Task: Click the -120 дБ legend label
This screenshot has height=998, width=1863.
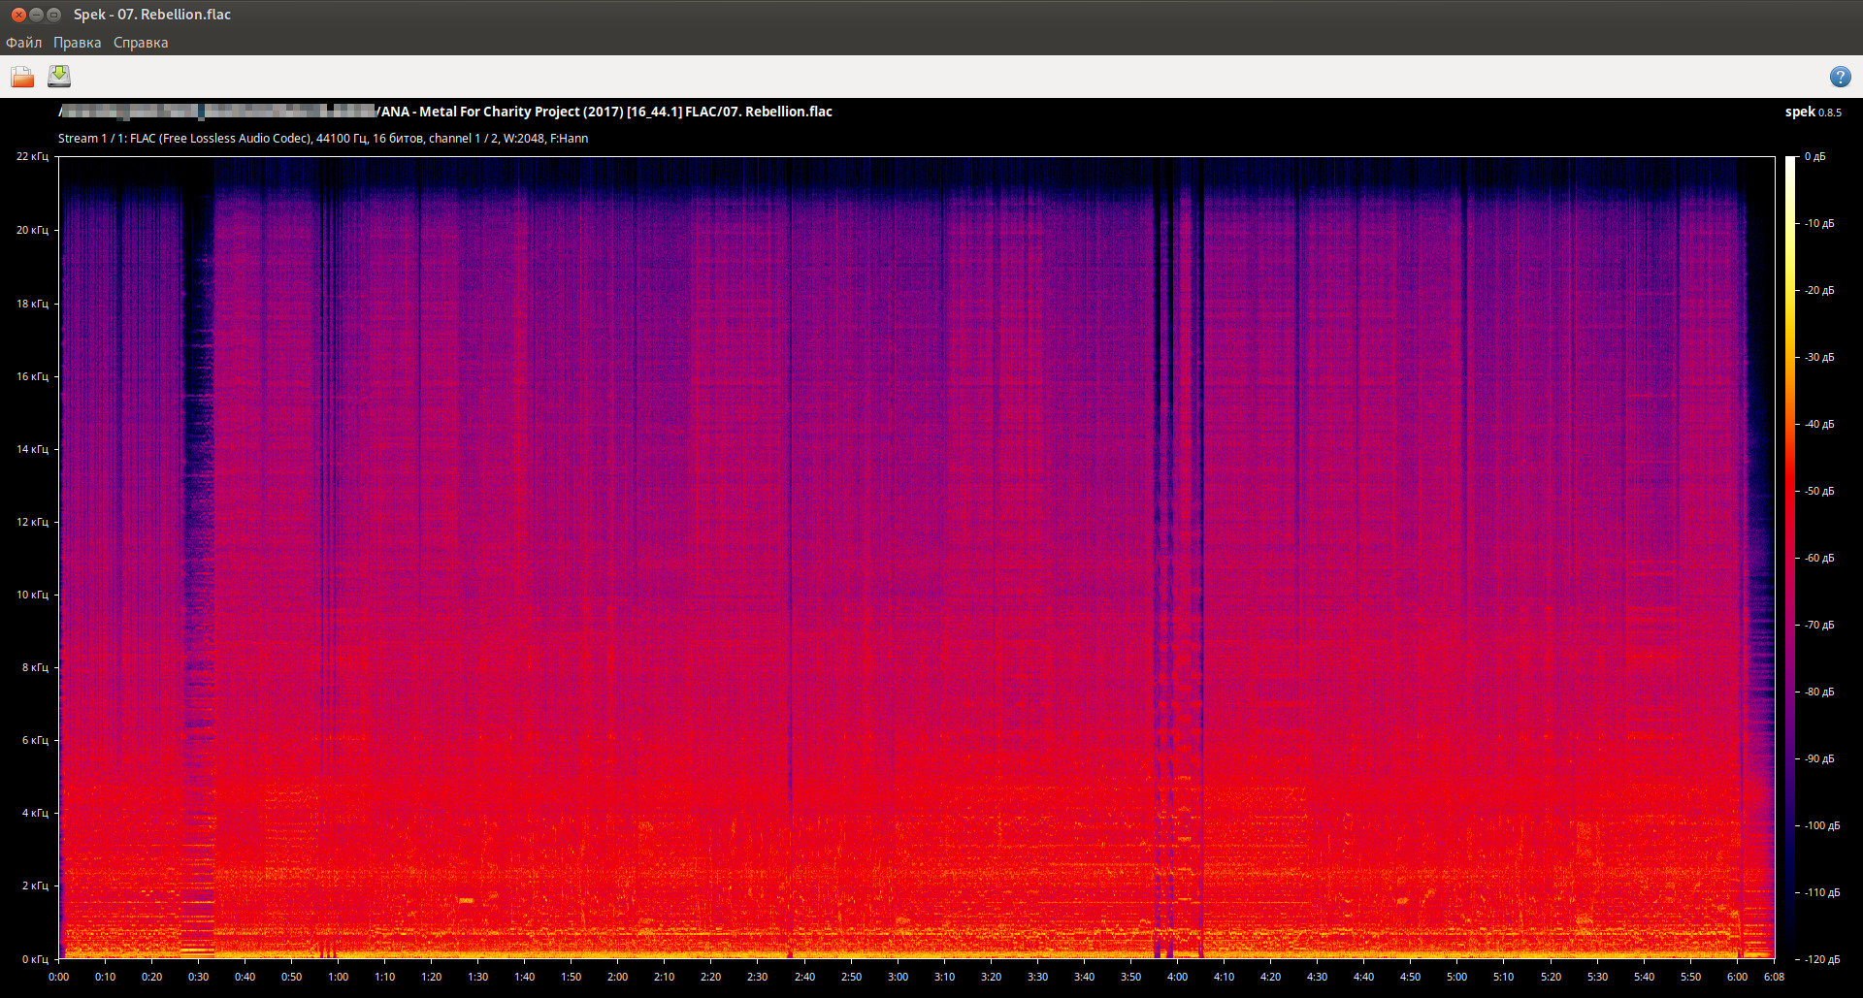Action: [1821, 959]
